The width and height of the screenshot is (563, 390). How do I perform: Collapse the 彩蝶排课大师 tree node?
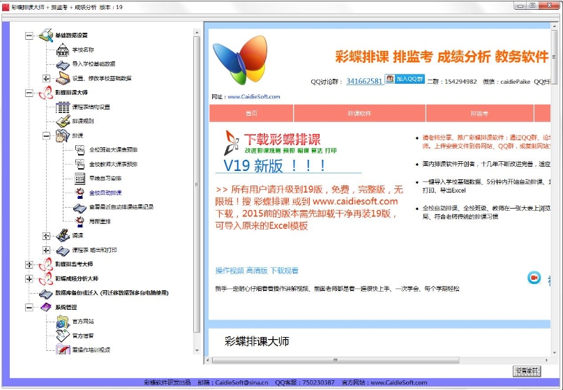point(29,93)
